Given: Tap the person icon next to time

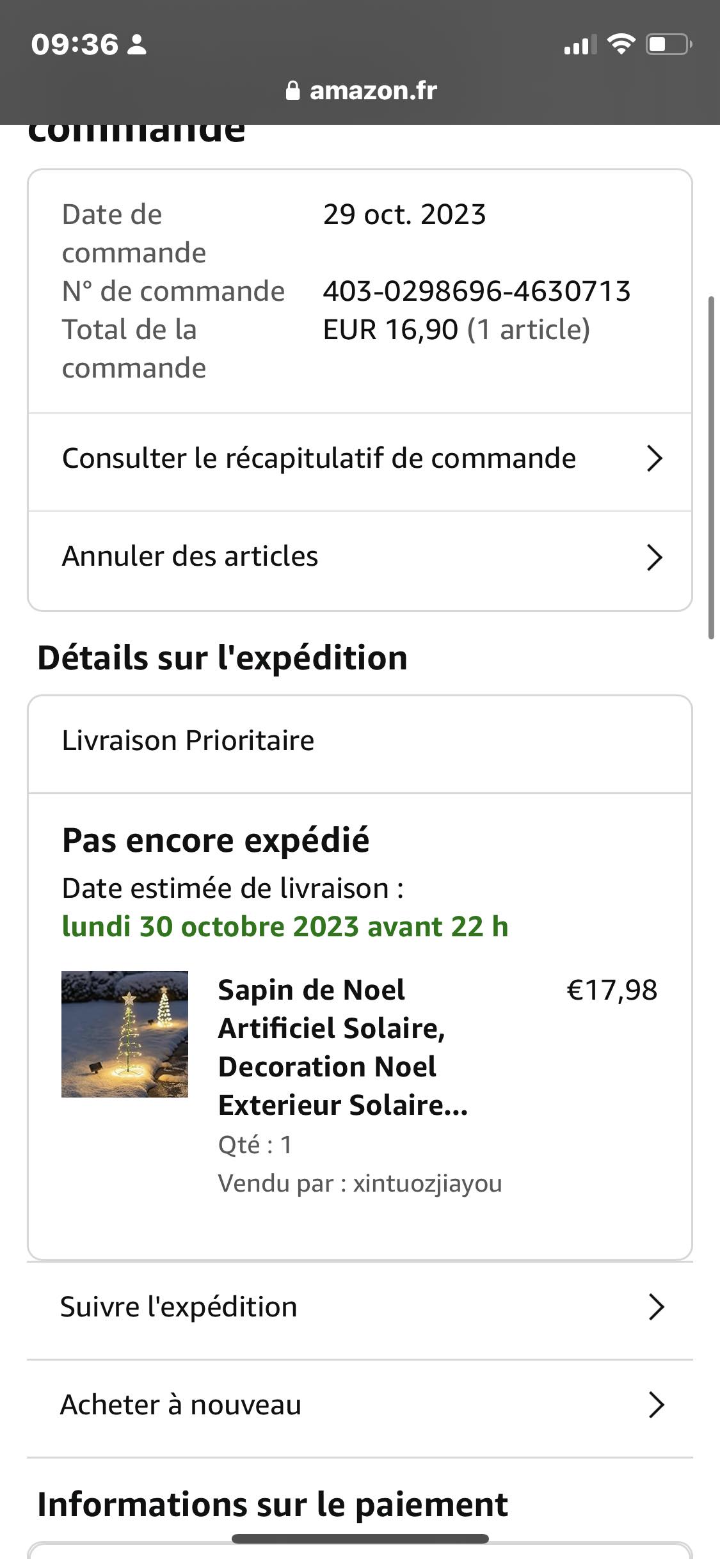Looking at the screenshot, I should (137, 44).
